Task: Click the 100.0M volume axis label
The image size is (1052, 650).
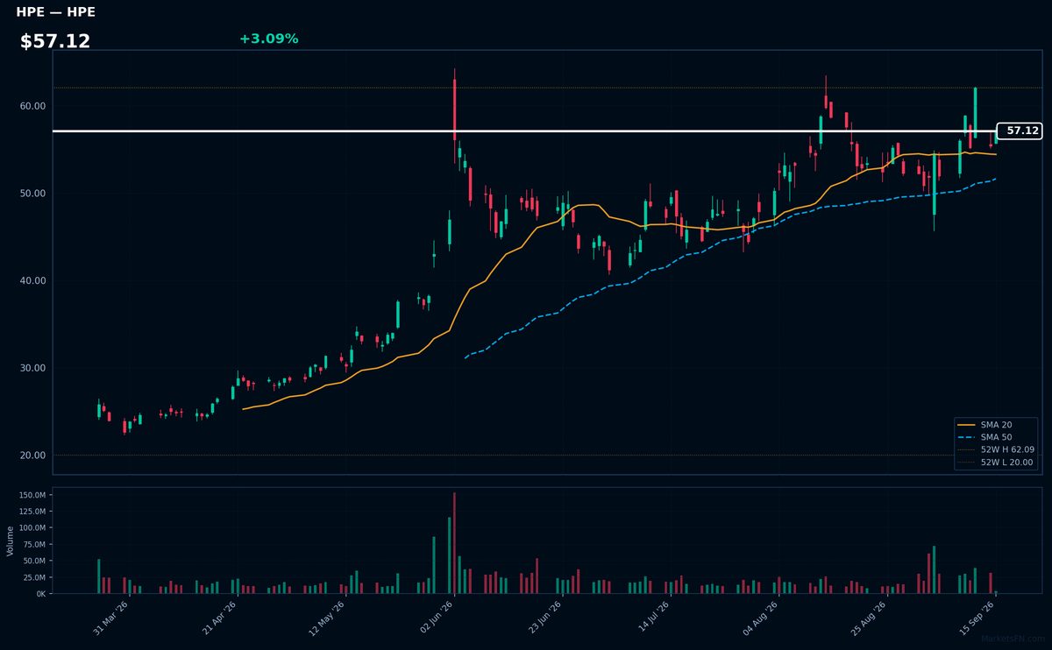Action: point(32,528)
